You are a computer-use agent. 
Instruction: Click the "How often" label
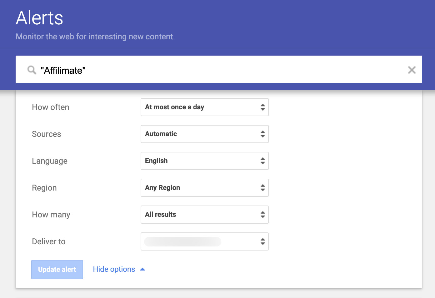pos(51,107)
